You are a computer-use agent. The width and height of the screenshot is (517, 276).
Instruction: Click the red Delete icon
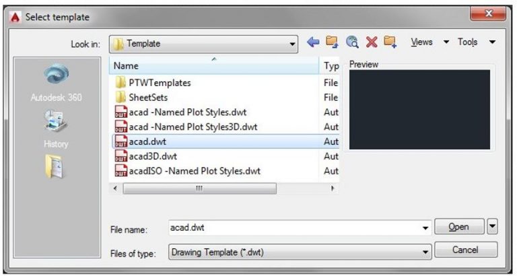(x=371, y=42)
